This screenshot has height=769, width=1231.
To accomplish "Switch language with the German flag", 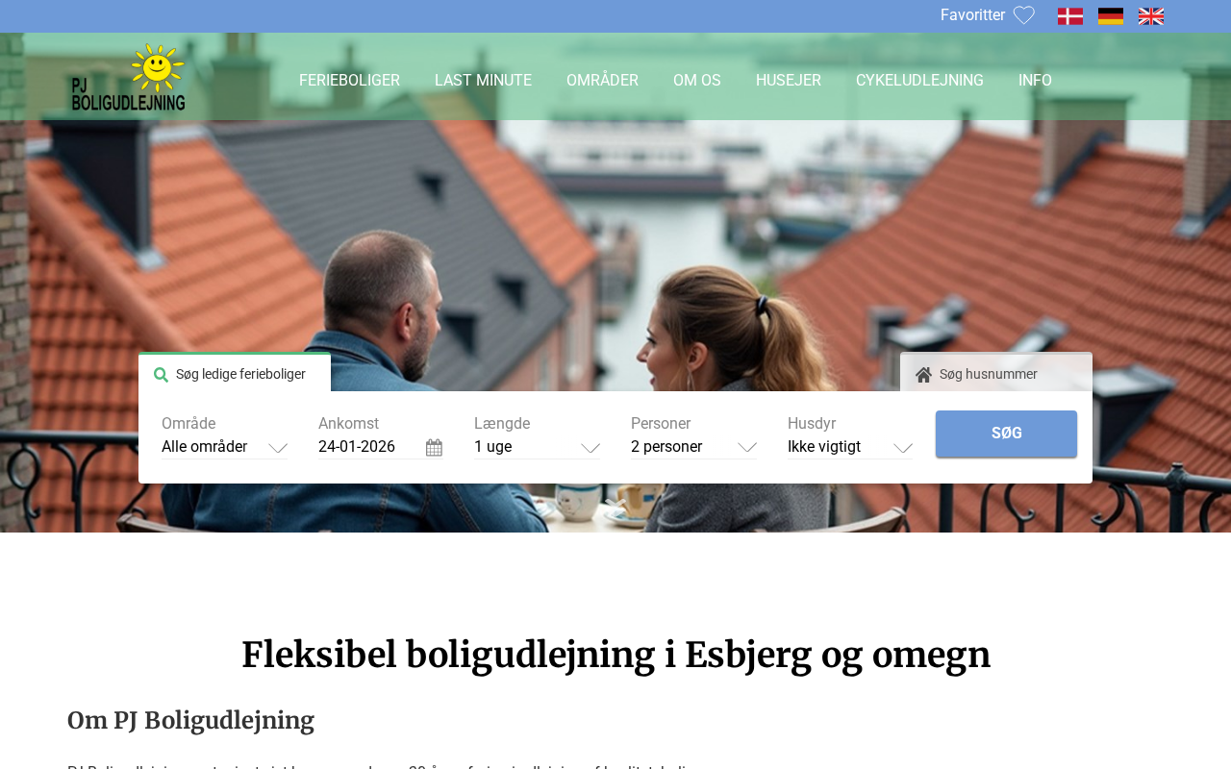I will (1110, 16).
